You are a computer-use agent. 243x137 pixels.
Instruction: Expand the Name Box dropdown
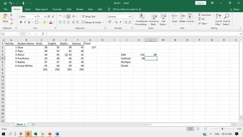coord(18,34)
